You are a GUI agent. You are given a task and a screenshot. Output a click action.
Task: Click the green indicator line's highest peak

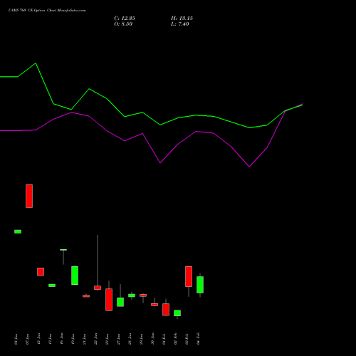(x=36, y=63)
